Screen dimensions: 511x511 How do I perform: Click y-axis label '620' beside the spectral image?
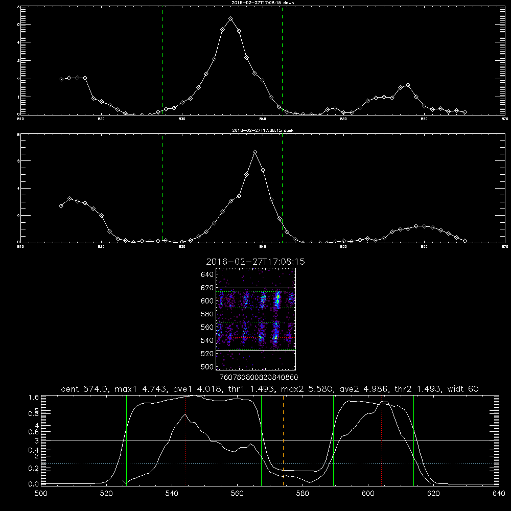(x=207, y=288)
